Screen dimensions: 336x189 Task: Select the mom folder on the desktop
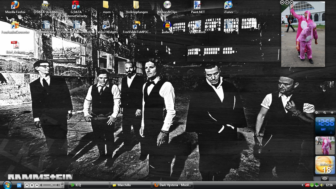pos(107,7)
